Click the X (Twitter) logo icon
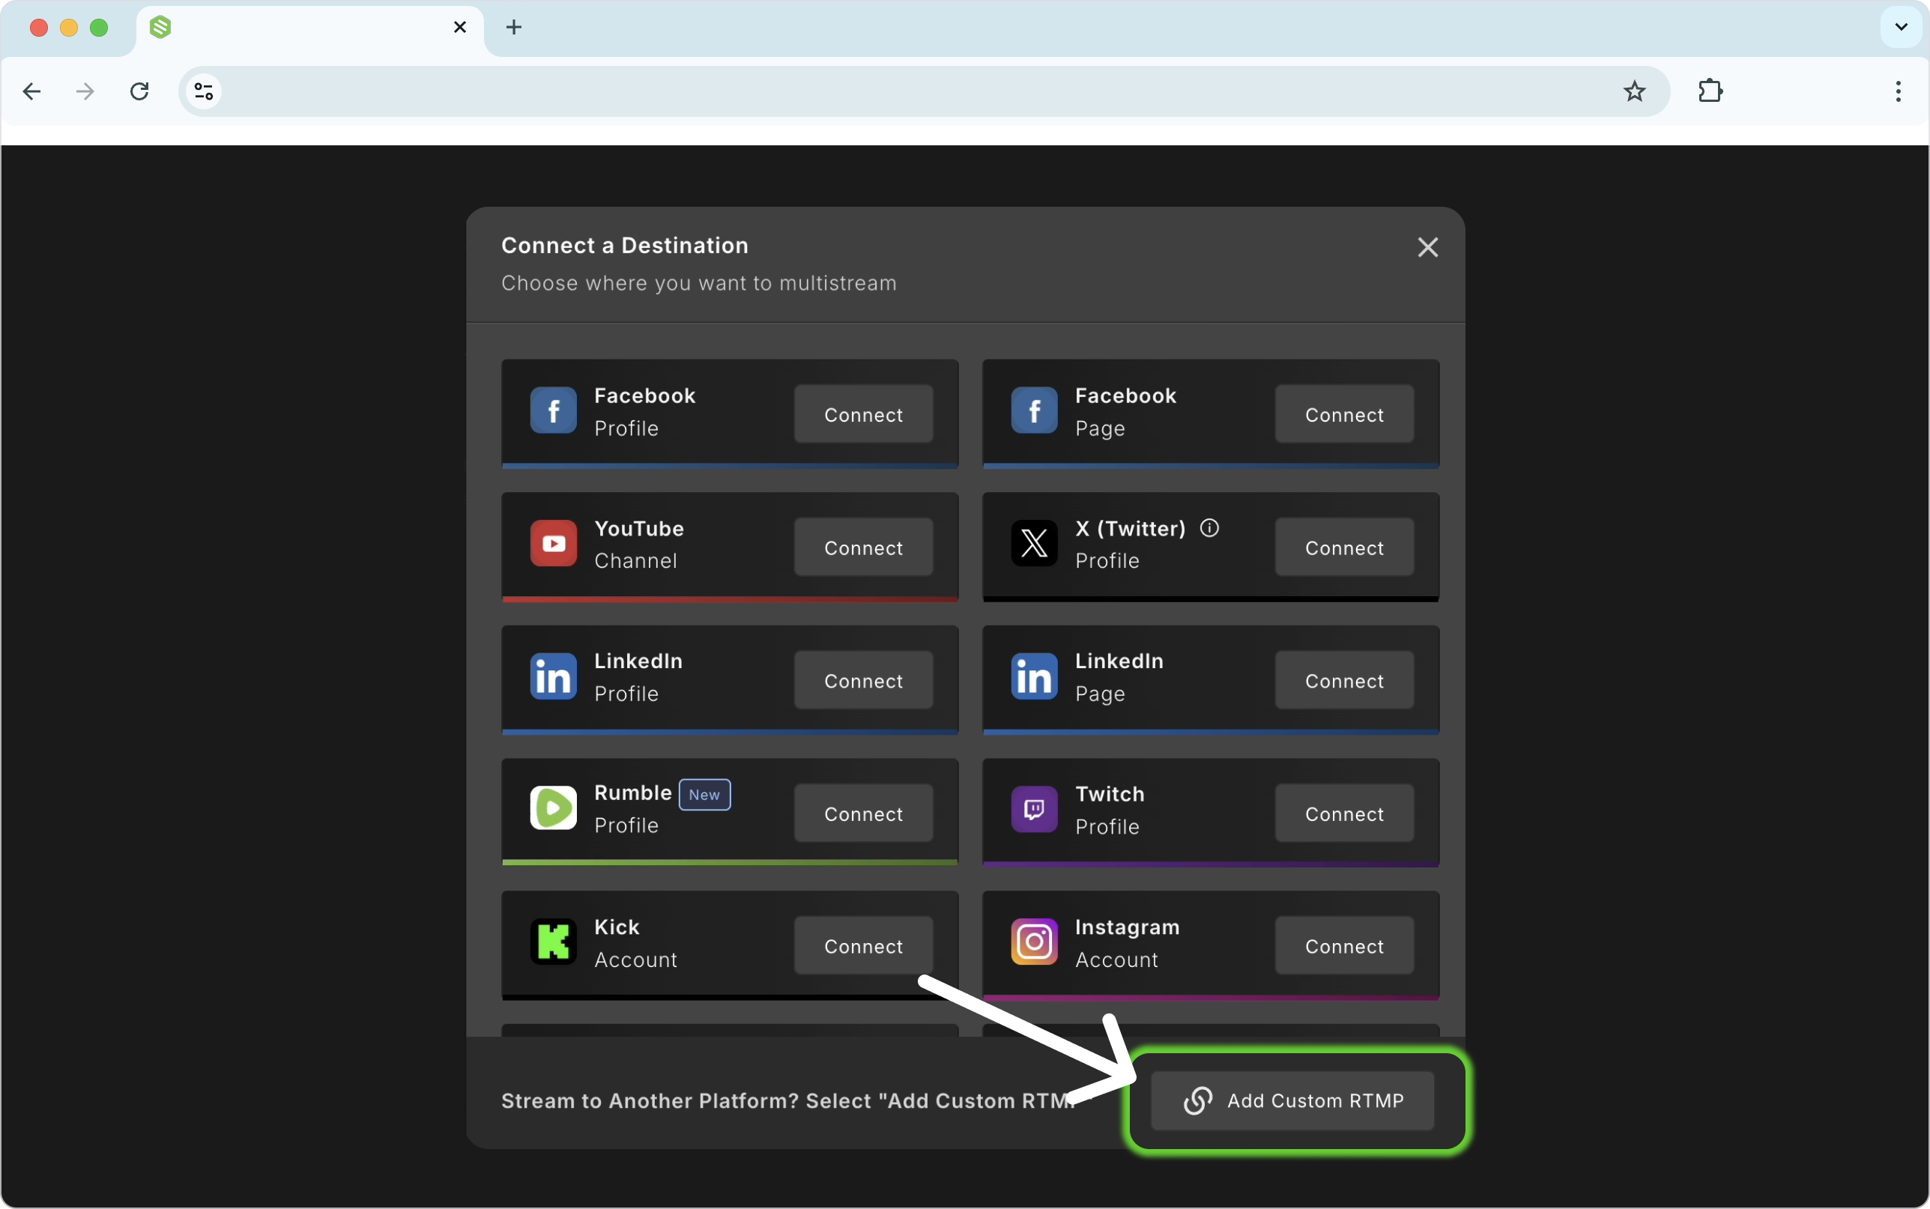The image size is (1930, 1209). pos(1034,544)
